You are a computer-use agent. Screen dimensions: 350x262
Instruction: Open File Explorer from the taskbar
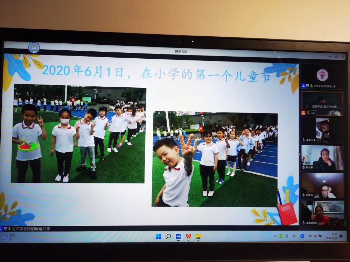tap(198, 236)
